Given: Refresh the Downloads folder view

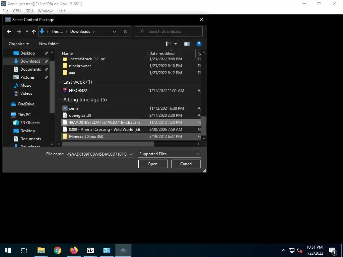Looking at the screenshot, I should (126, 32).
